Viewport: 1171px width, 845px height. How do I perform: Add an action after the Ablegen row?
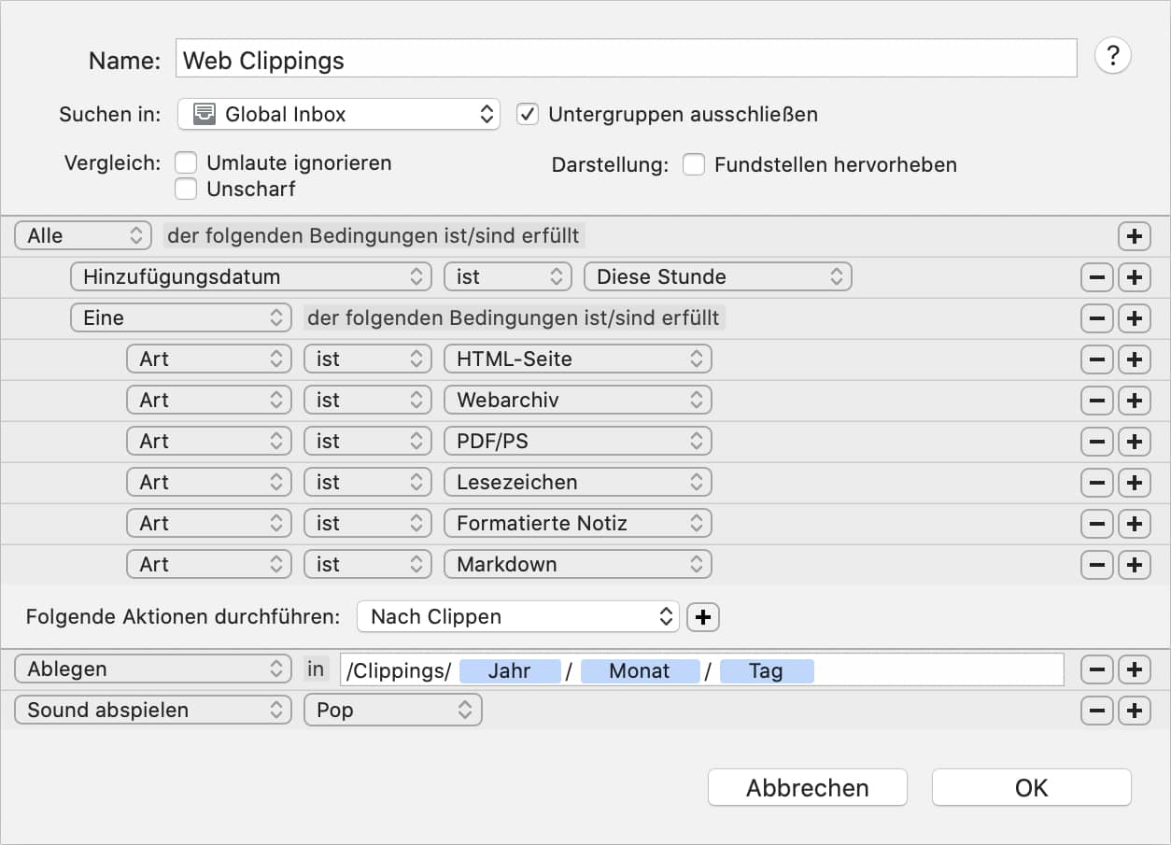point(1134,669)
